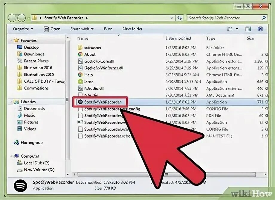Open Recent Places in Favorites
275x200 pixels.
click(x=36, y=61)
